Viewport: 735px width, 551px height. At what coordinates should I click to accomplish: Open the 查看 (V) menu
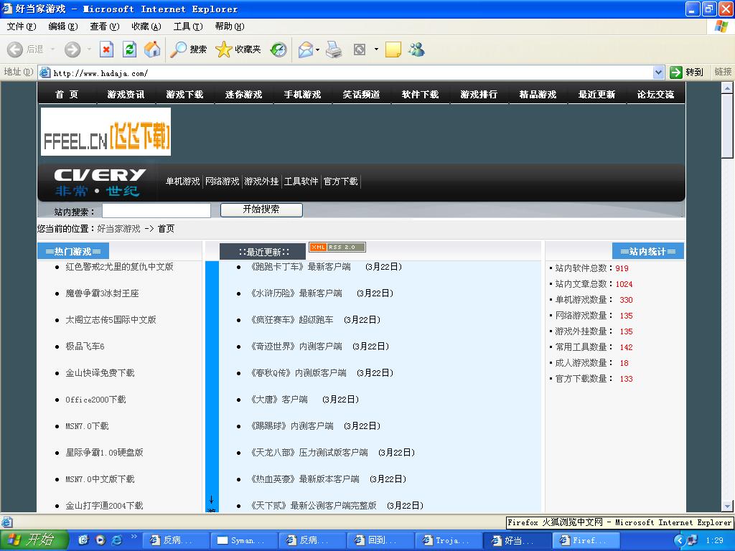point(105,27)
